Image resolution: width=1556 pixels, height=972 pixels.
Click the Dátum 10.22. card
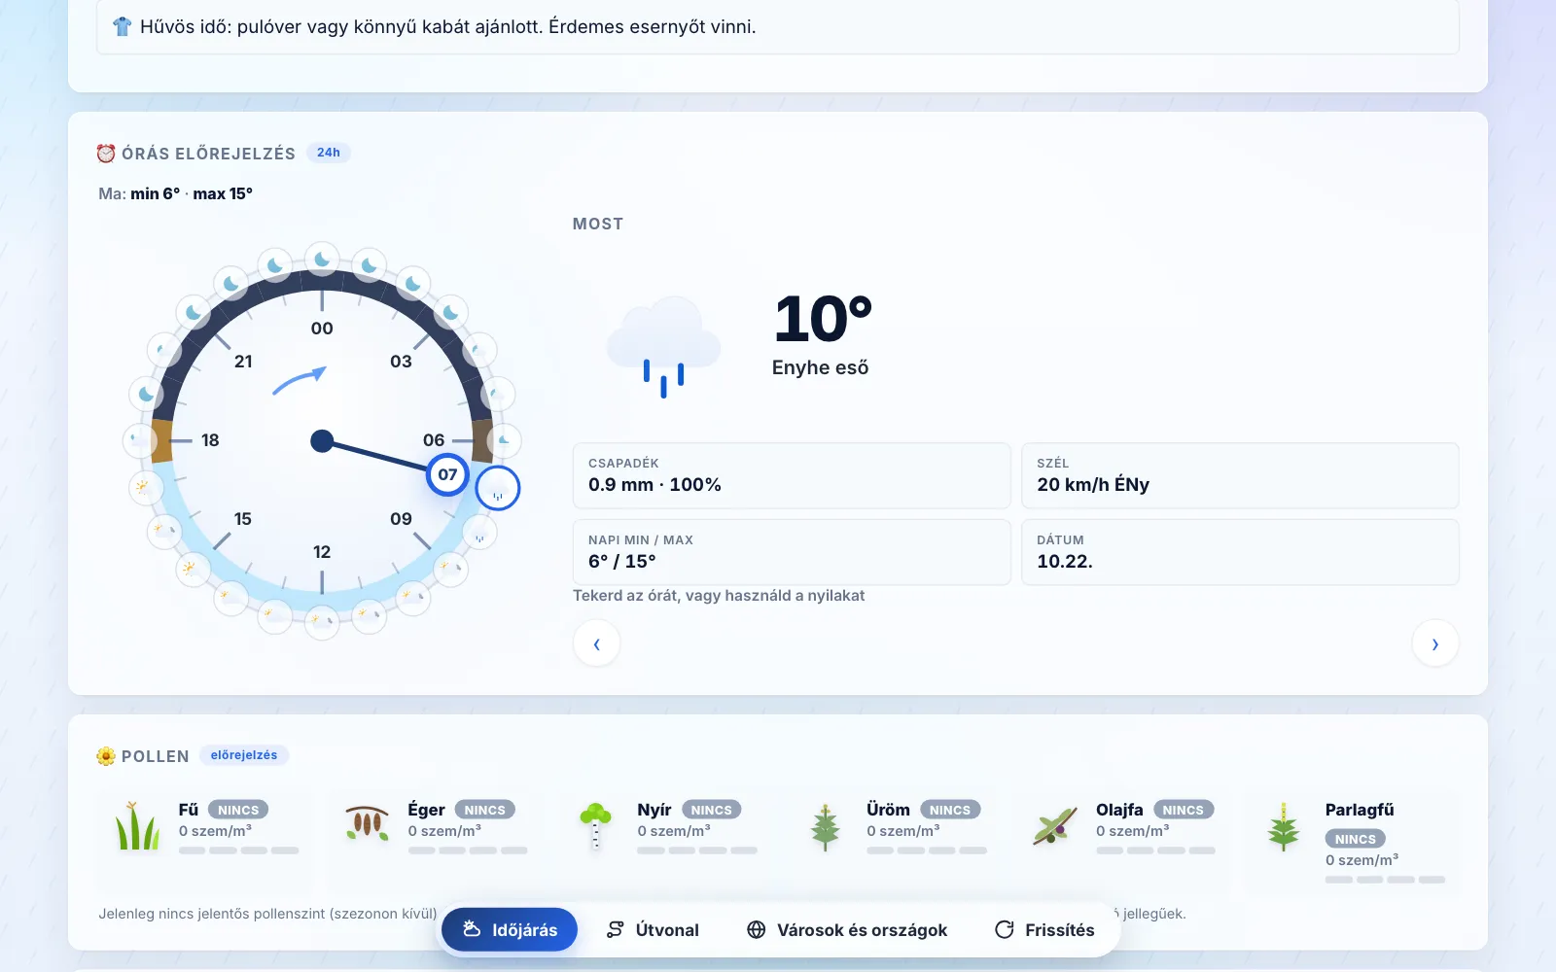tap(1240, 552)
